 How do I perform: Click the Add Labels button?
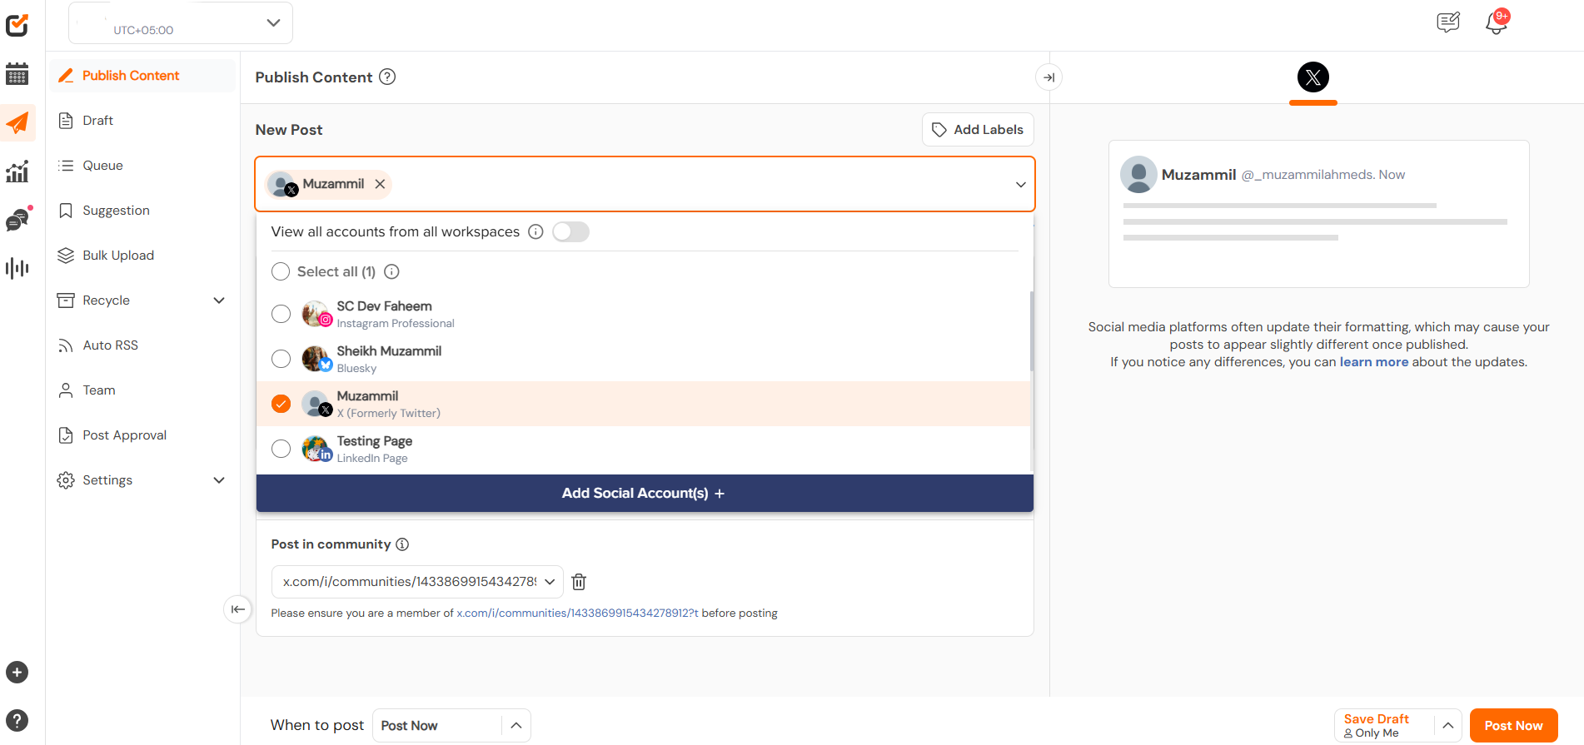pos(978,130)
